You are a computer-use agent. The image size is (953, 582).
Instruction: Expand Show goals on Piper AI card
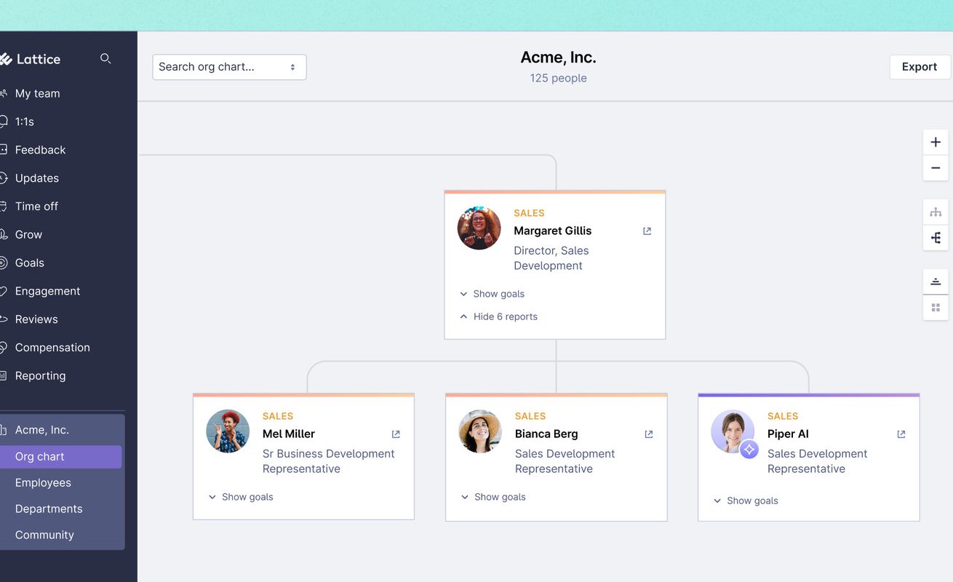(x=746, y=501)
